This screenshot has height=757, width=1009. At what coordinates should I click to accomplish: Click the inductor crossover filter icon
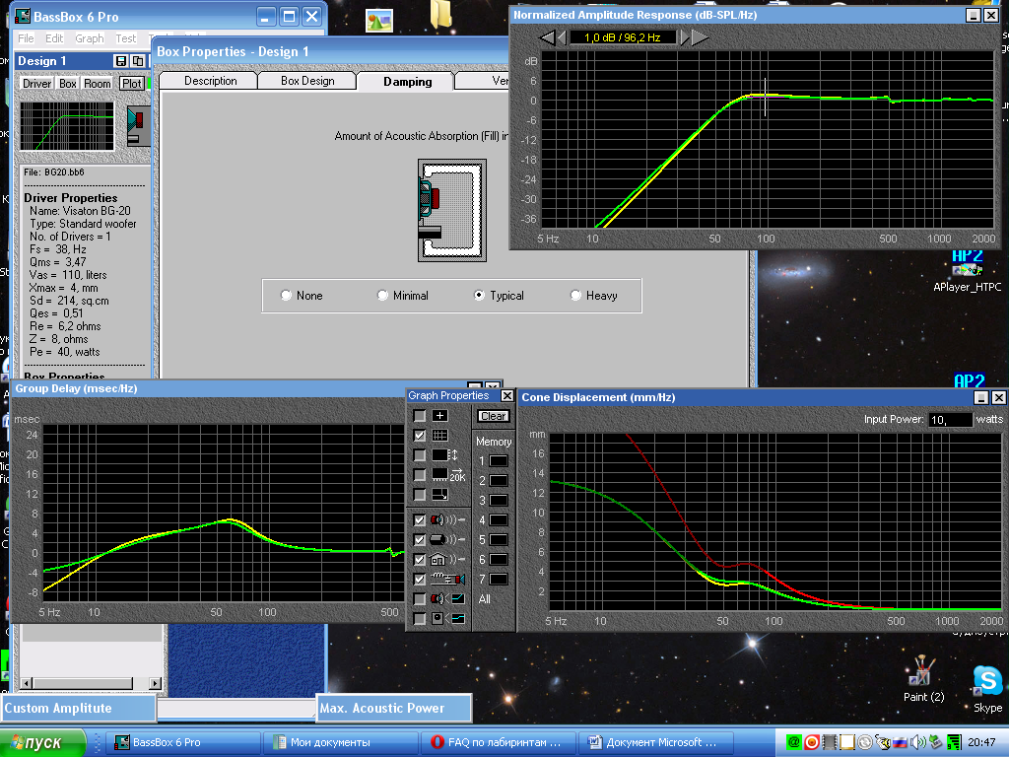[448, 580]
